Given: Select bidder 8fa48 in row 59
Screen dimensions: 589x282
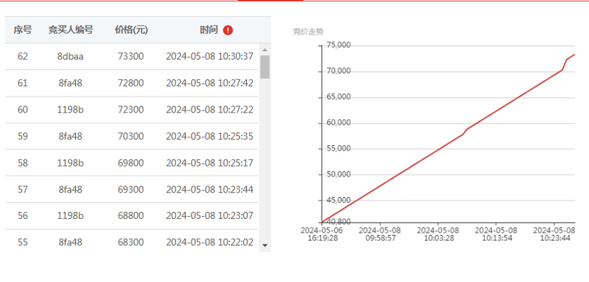Looking at the screenshot, I should [x=70, y=136].
